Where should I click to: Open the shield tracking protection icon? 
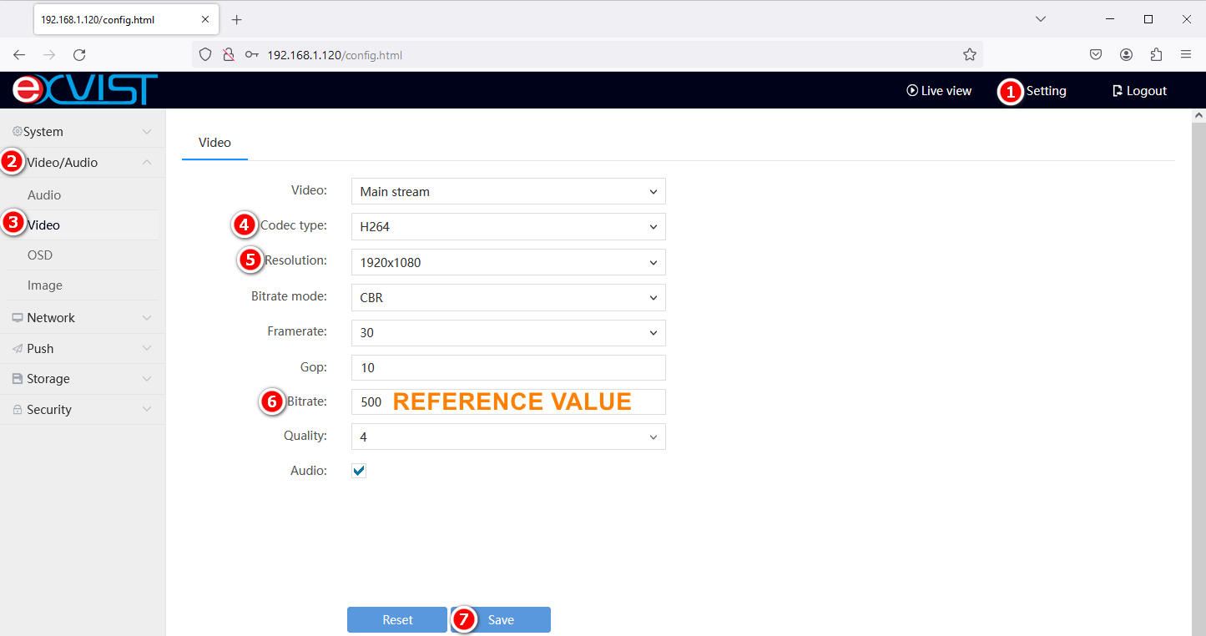(x=205, y=55)
